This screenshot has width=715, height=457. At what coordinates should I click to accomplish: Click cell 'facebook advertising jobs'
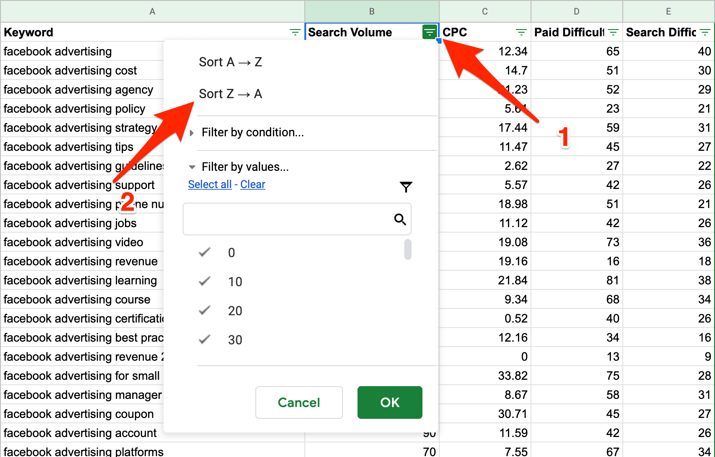82,223
